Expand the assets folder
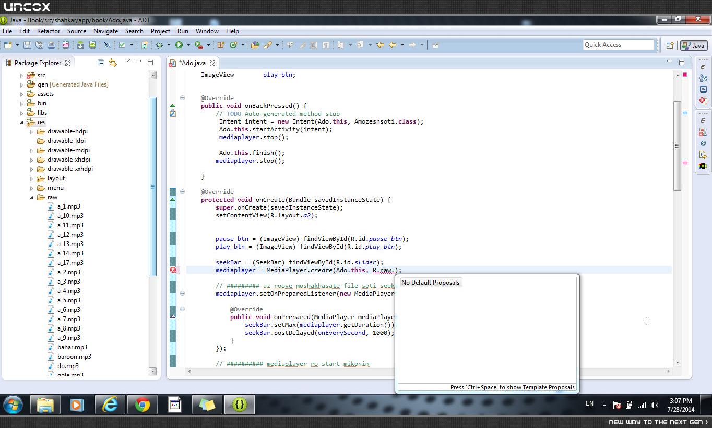This screenshot has height=428, width=712. tap(22, 94)
